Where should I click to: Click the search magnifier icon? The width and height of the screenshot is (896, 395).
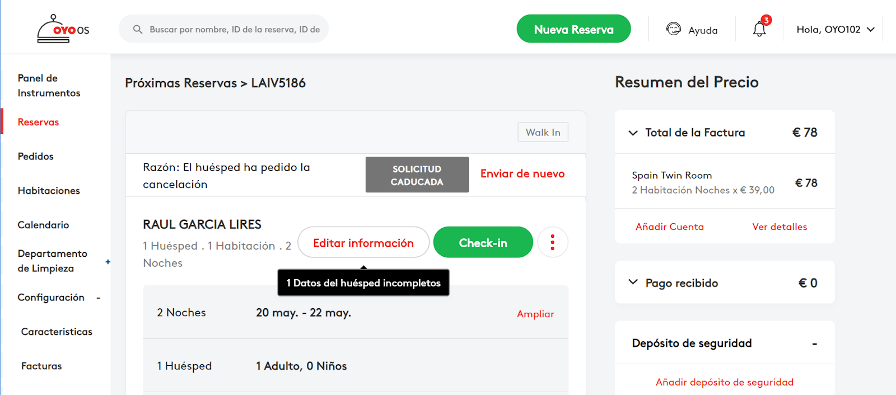137,29
